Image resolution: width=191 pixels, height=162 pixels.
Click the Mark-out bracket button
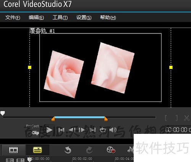coord(176,118)
